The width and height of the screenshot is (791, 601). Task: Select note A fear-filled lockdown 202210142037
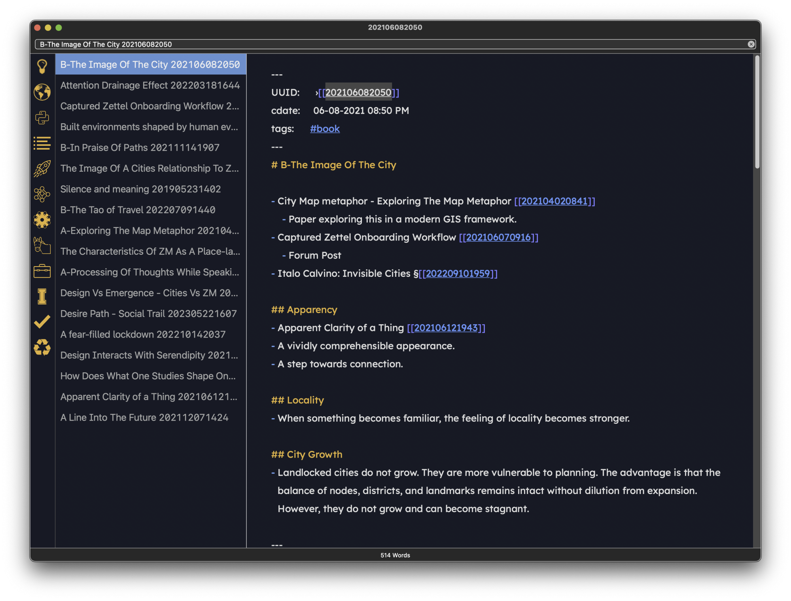pyautogui.click(x=151, y=334)
